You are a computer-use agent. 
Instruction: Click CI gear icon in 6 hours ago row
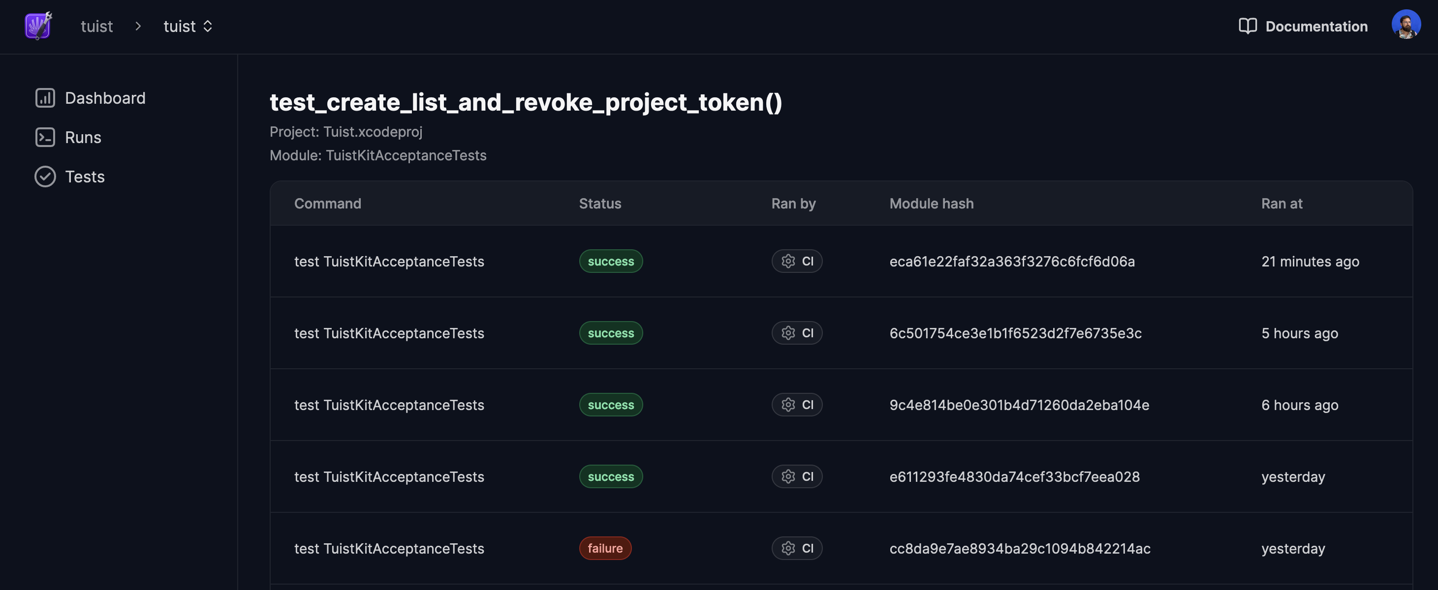click(788, 405)
